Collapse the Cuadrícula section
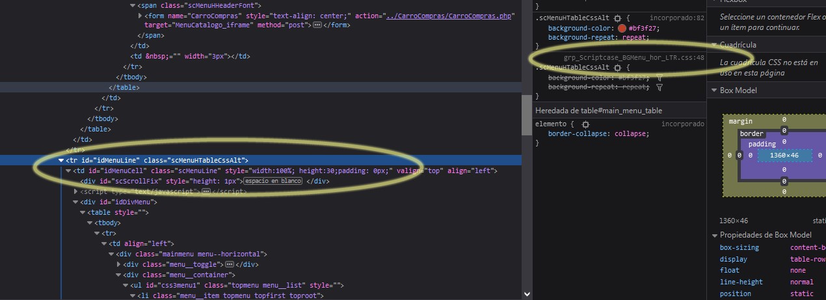Screen dimensions: 826x300 (x=713, y=45)
